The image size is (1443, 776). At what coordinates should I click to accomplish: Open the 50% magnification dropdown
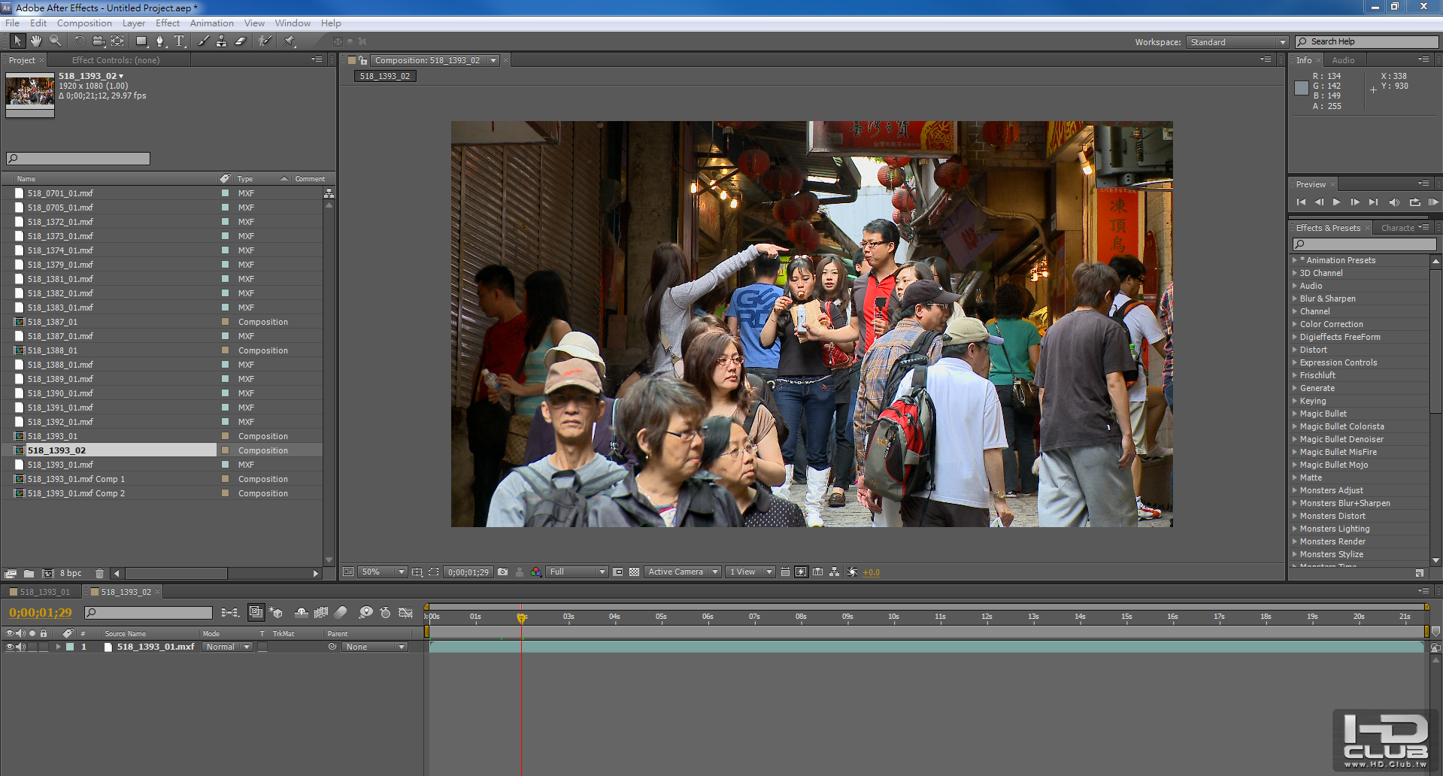pyautogui.click(x=383, y=572)
